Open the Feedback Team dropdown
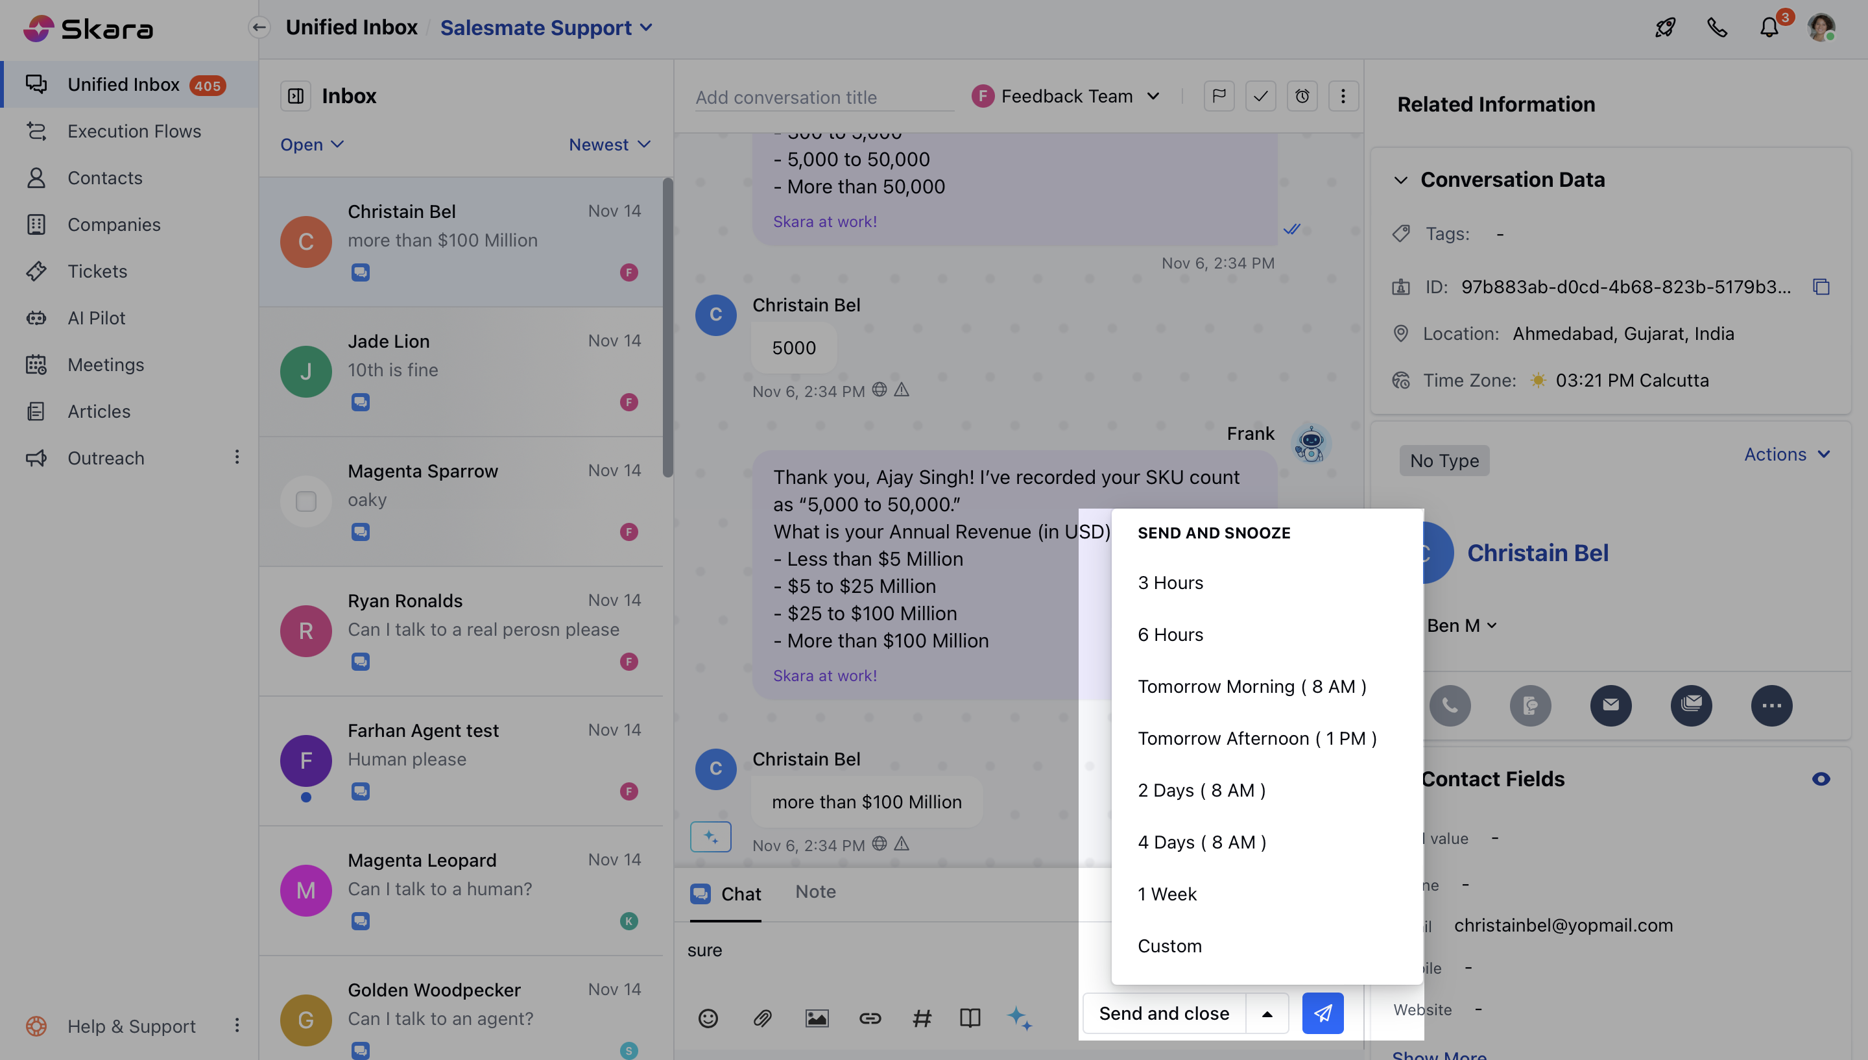Image resolution: width=1868 pixels, height=1060 pixels. pos(1066,96)
